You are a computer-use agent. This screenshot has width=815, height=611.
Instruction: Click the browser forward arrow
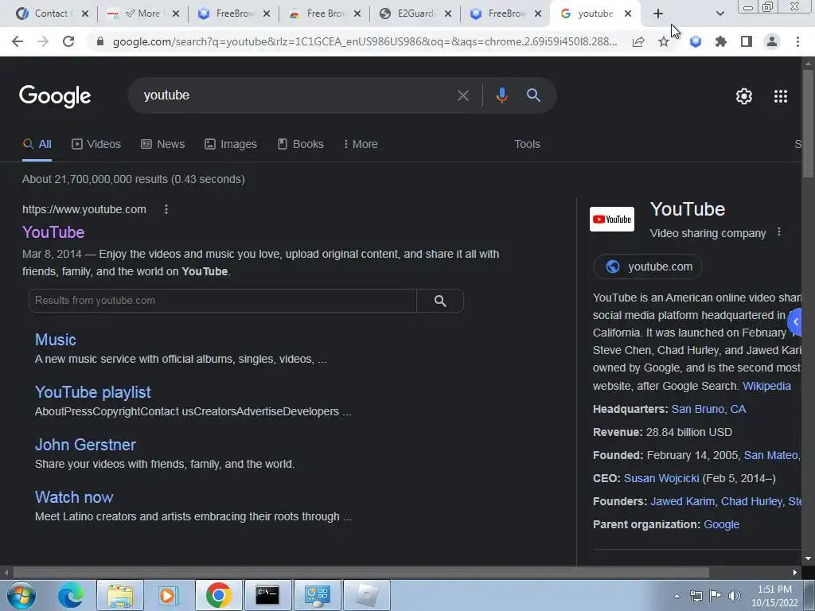pyautogui.click(x=43, y=41)
